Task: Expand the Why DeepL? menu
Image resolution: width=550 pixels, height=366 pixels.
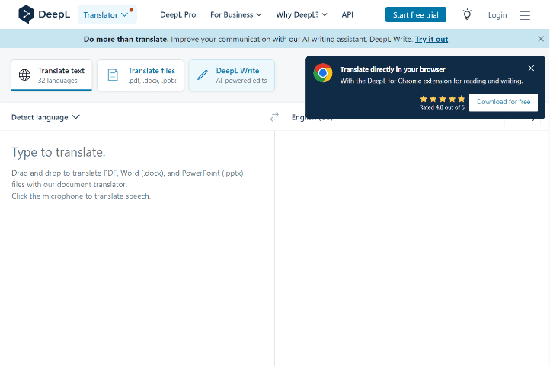Action: click(302, 14)
